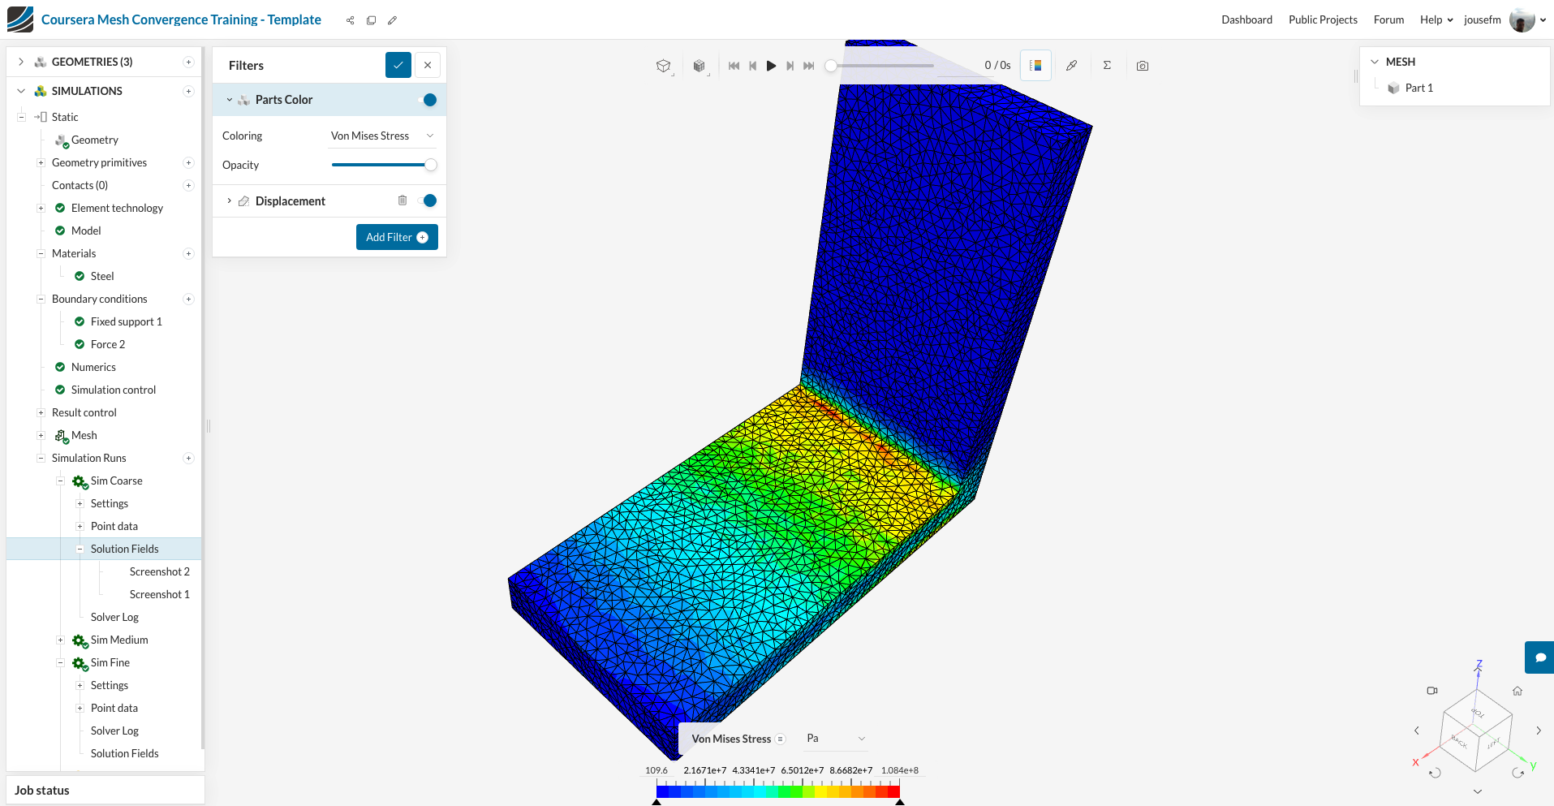
Task: Open the view orientation cube menu in toolbar
Action: click(664, 66)
